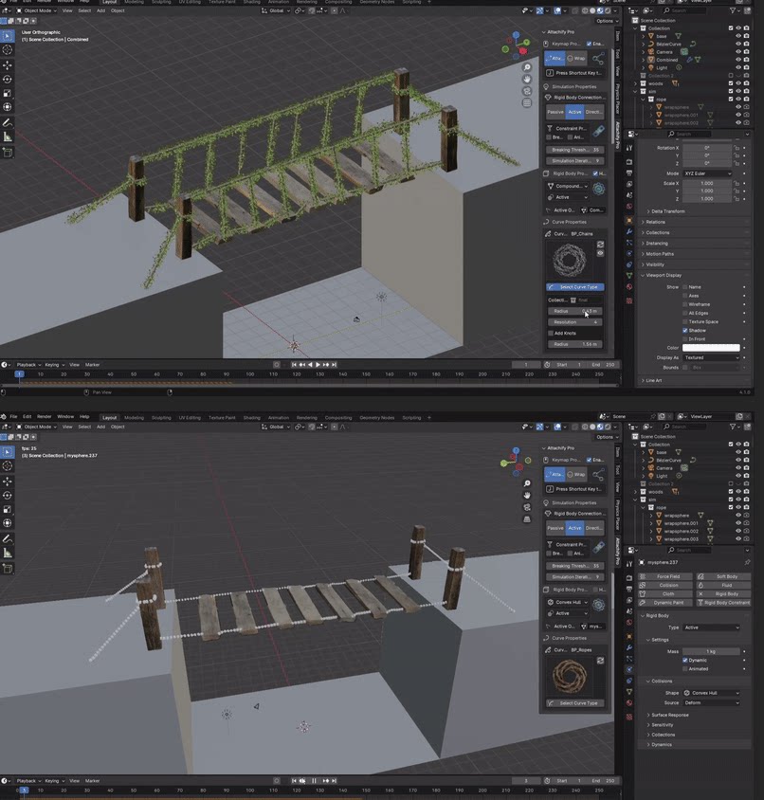The width and height of the screenshot is (764, 800).
Task: Select the Cursor tool in top window toolbar
Action: pyautogui.click(x=8, y=49)
